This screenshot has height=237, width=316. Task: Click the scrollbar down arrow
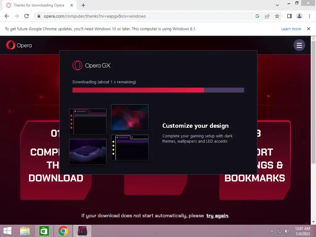313,222
